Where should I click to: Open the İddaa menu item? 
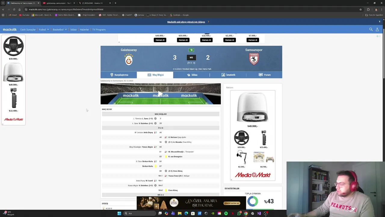click(73, 30)
